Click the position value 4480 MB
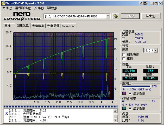The image size is (164, 125). point(143,117)
